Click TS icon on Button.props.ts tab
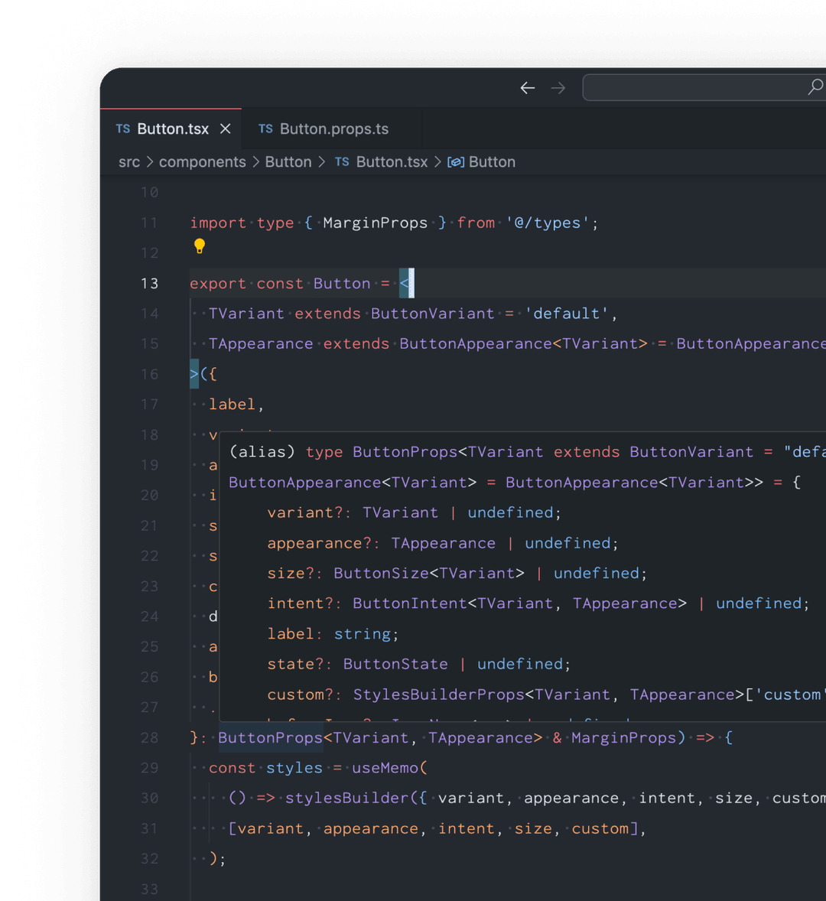The height and width of the screenshot is (901, 826). (265, 128)
